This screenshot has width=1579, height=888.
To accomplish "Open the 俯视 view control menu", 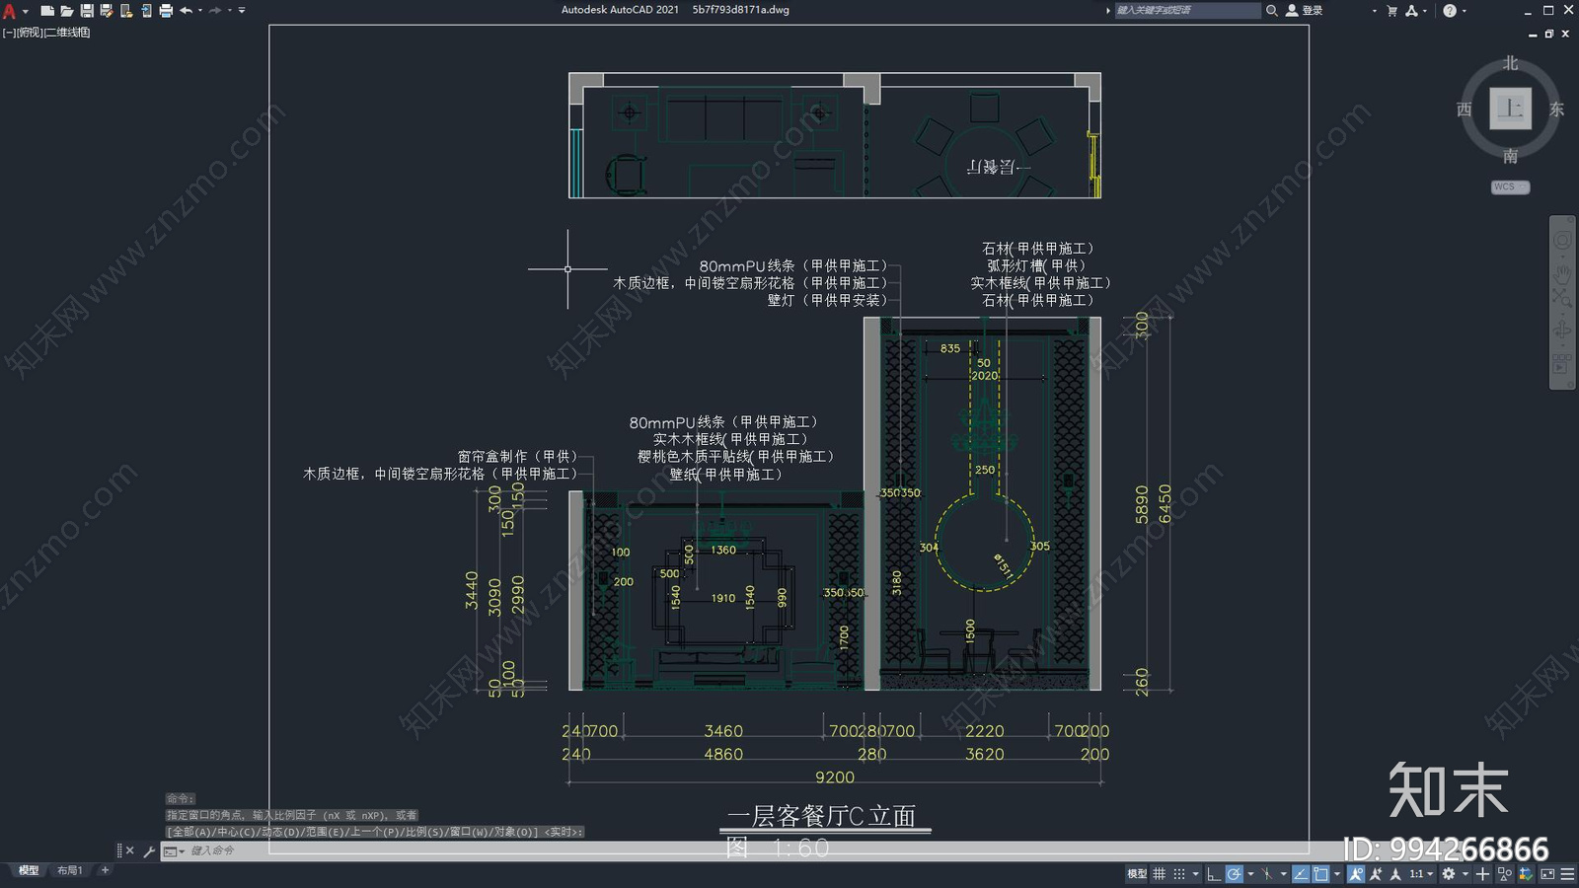I will 31,33.
